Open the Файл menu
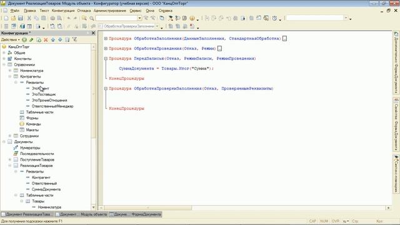This screenshot has height=225, width=400. coord(15,11)
